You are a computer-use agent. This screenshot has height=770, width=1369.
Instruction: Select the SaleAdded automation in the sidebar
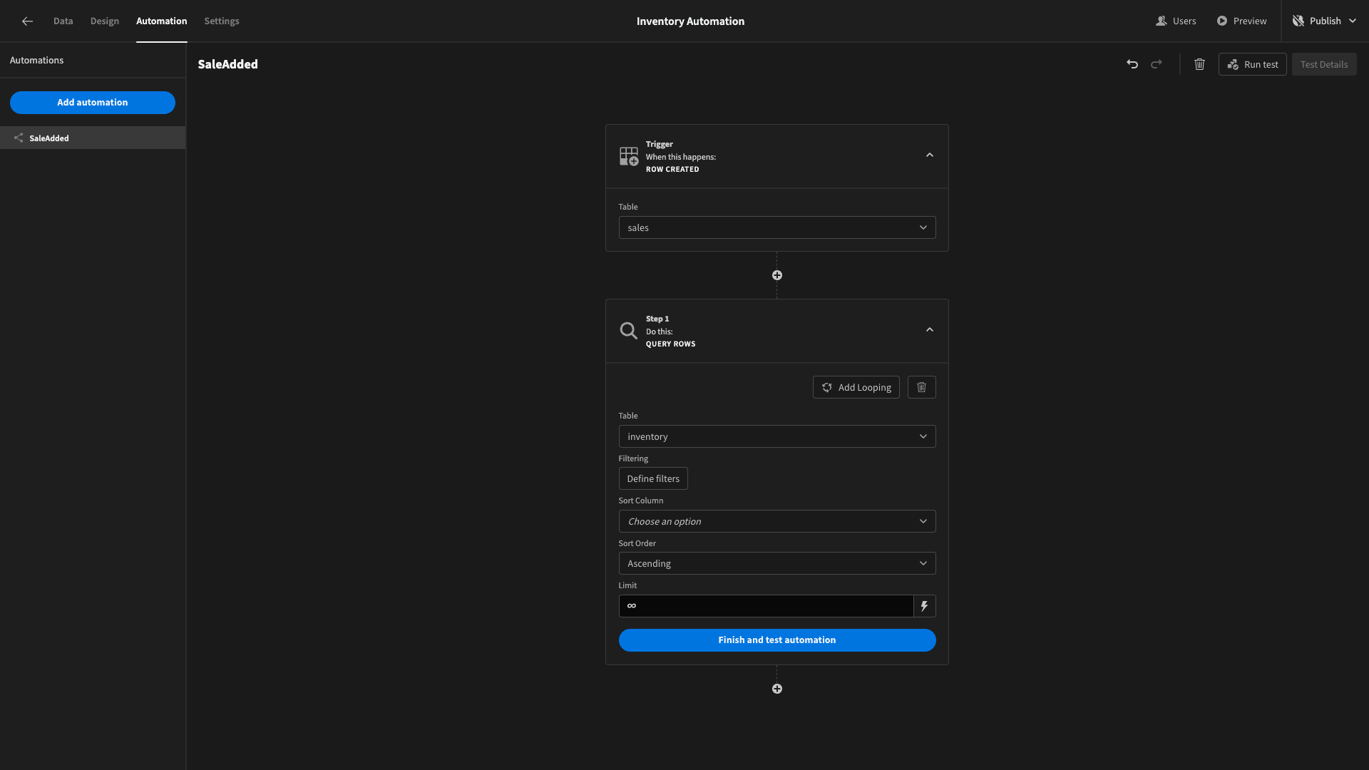pyautogui.click(x=93, y=138)
